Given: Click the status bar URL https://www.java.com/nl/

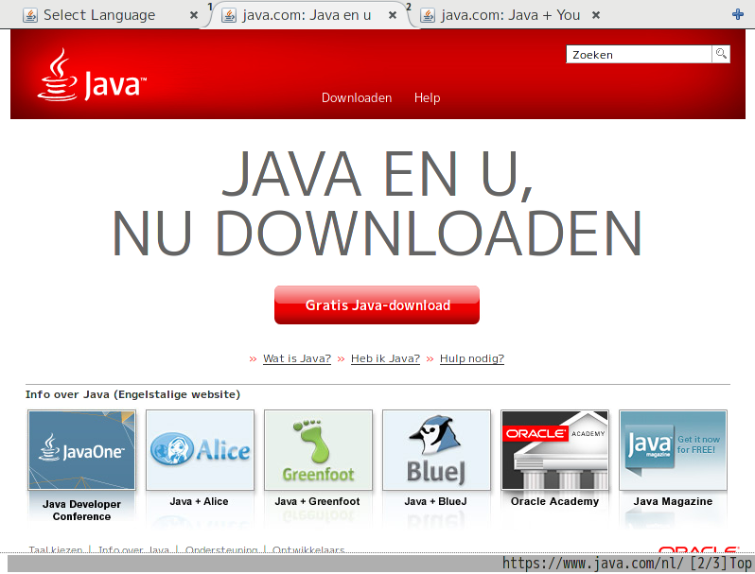Looking at the screenshot, I should pos(592,563).
